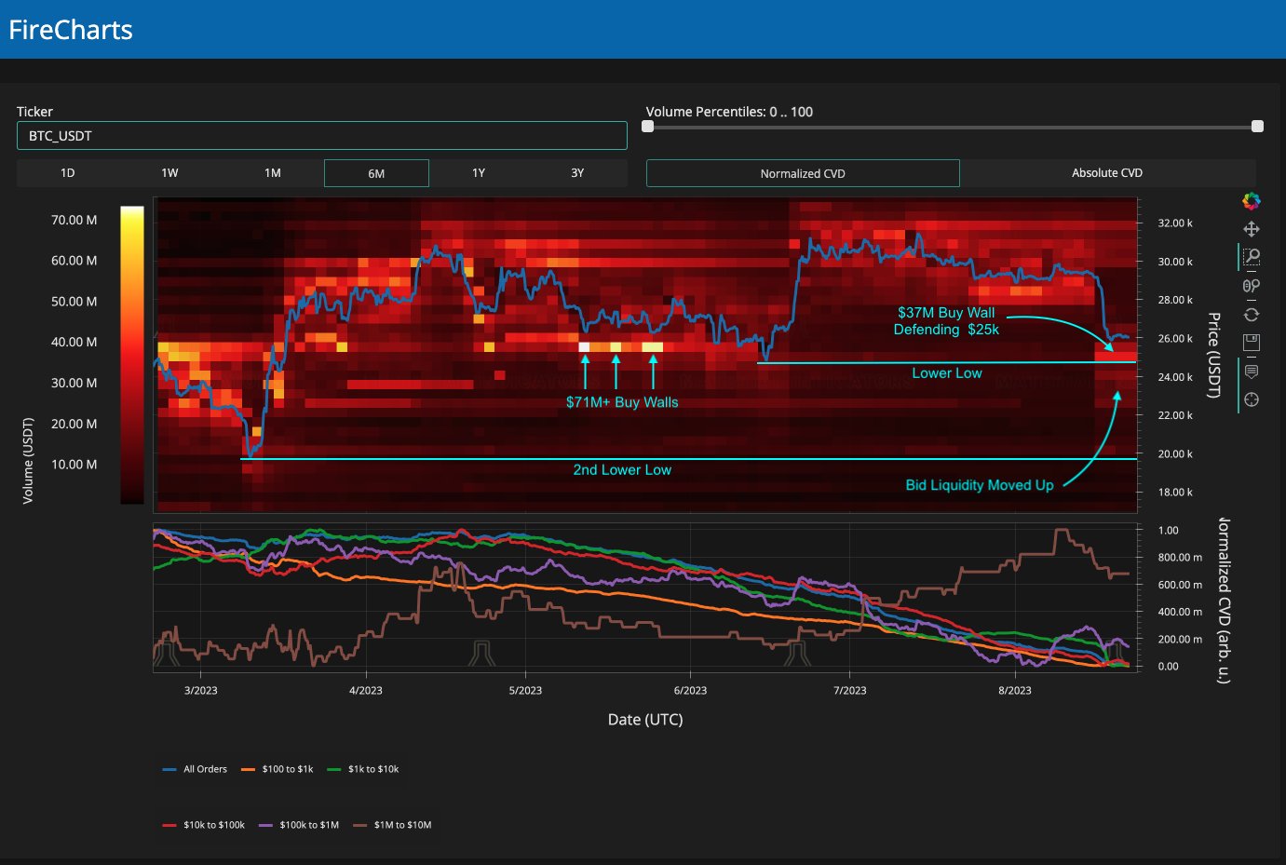The height and width of the screenshot is (865, 1286).
Task: Click the Absolute CVD button
Action: click(x=1106, y=173)
